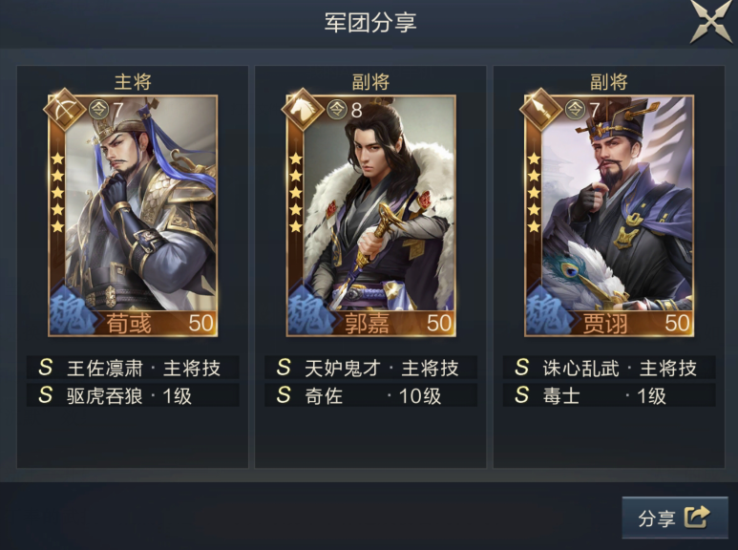Screen dimensions: 738x550
Task: Click the 分享 share button
Action: [675, 517]
